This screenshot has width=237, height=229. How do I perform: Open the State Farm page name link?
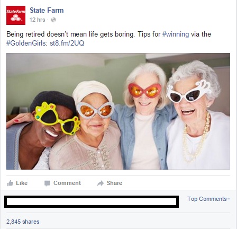pyautogui.click(x=47, y=10)
